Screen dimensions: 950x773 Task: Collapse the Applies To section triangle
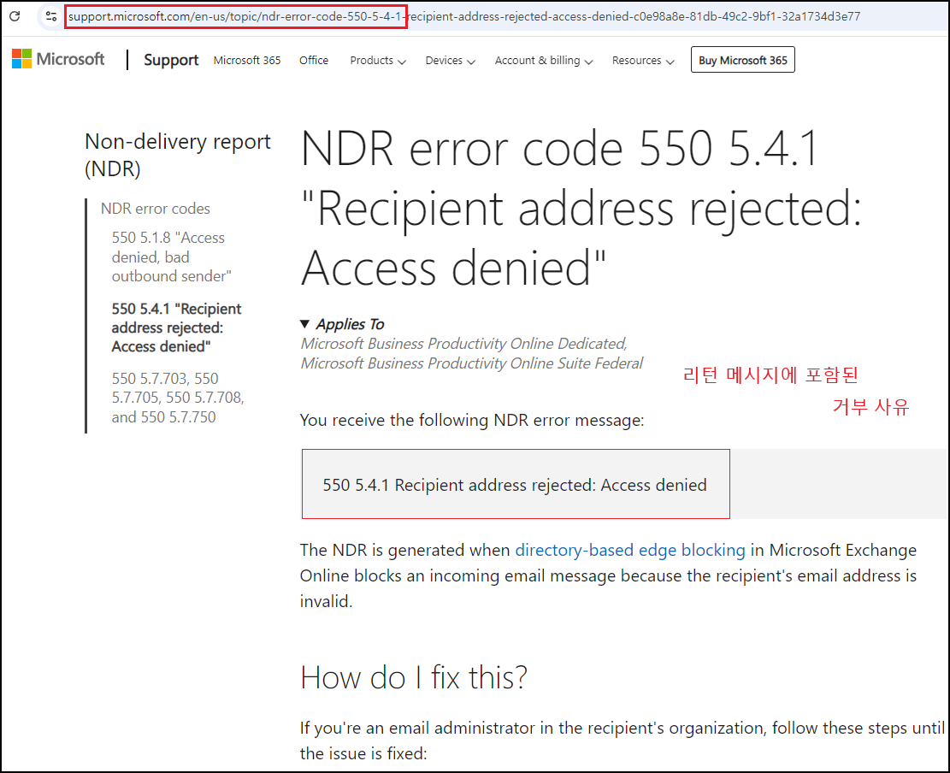[304, 324]
